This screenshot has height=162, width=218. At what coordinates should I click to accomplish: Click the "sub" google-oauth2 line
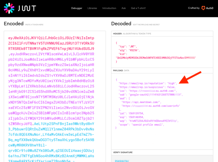tap(150, 95)
